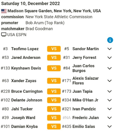Expand the Xander Zayas bout details
Screen dimensions: 115x132
[x=109, y=81]
